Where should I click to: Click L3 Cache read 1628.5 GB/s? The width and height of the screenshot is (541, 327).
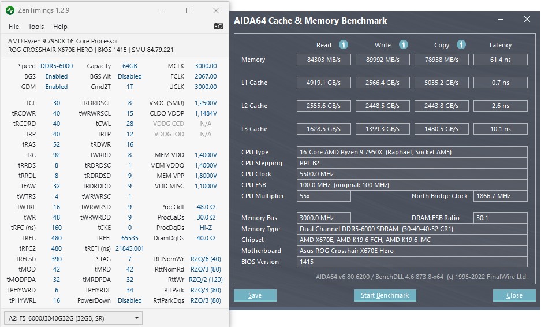pos(324,129)
